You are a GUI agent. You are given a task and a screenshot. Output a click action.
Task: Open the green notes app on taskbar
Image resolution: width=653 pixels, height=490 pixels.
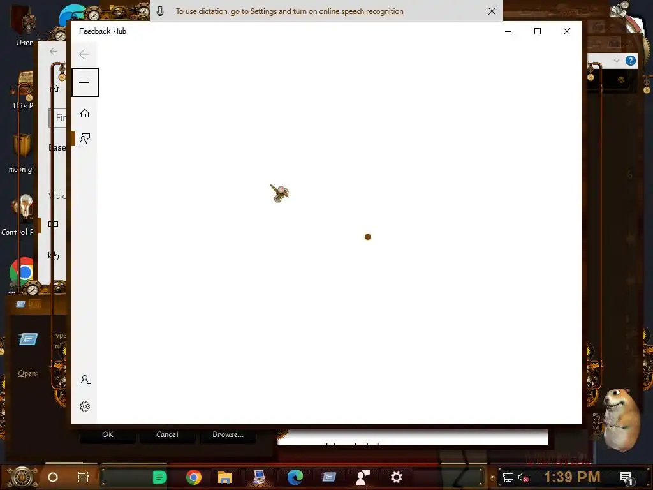click(x=159, y=477)
